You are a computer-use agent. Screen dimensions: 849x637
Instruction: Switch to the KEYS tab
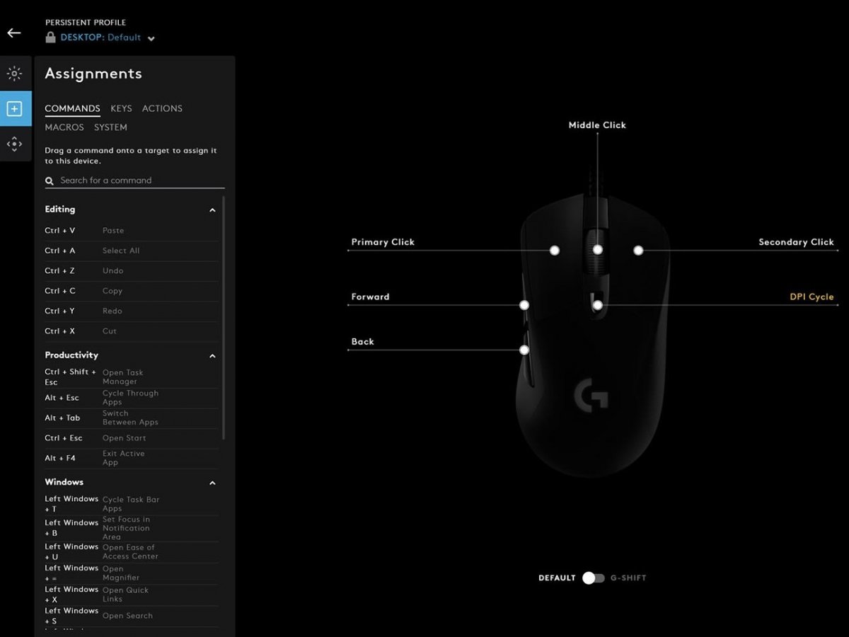[121, 108]
